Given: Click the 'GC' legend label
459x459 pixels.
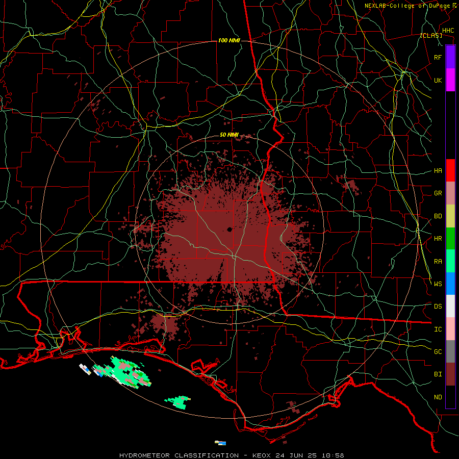Looking at the screenshot, I should pos(438,352).
